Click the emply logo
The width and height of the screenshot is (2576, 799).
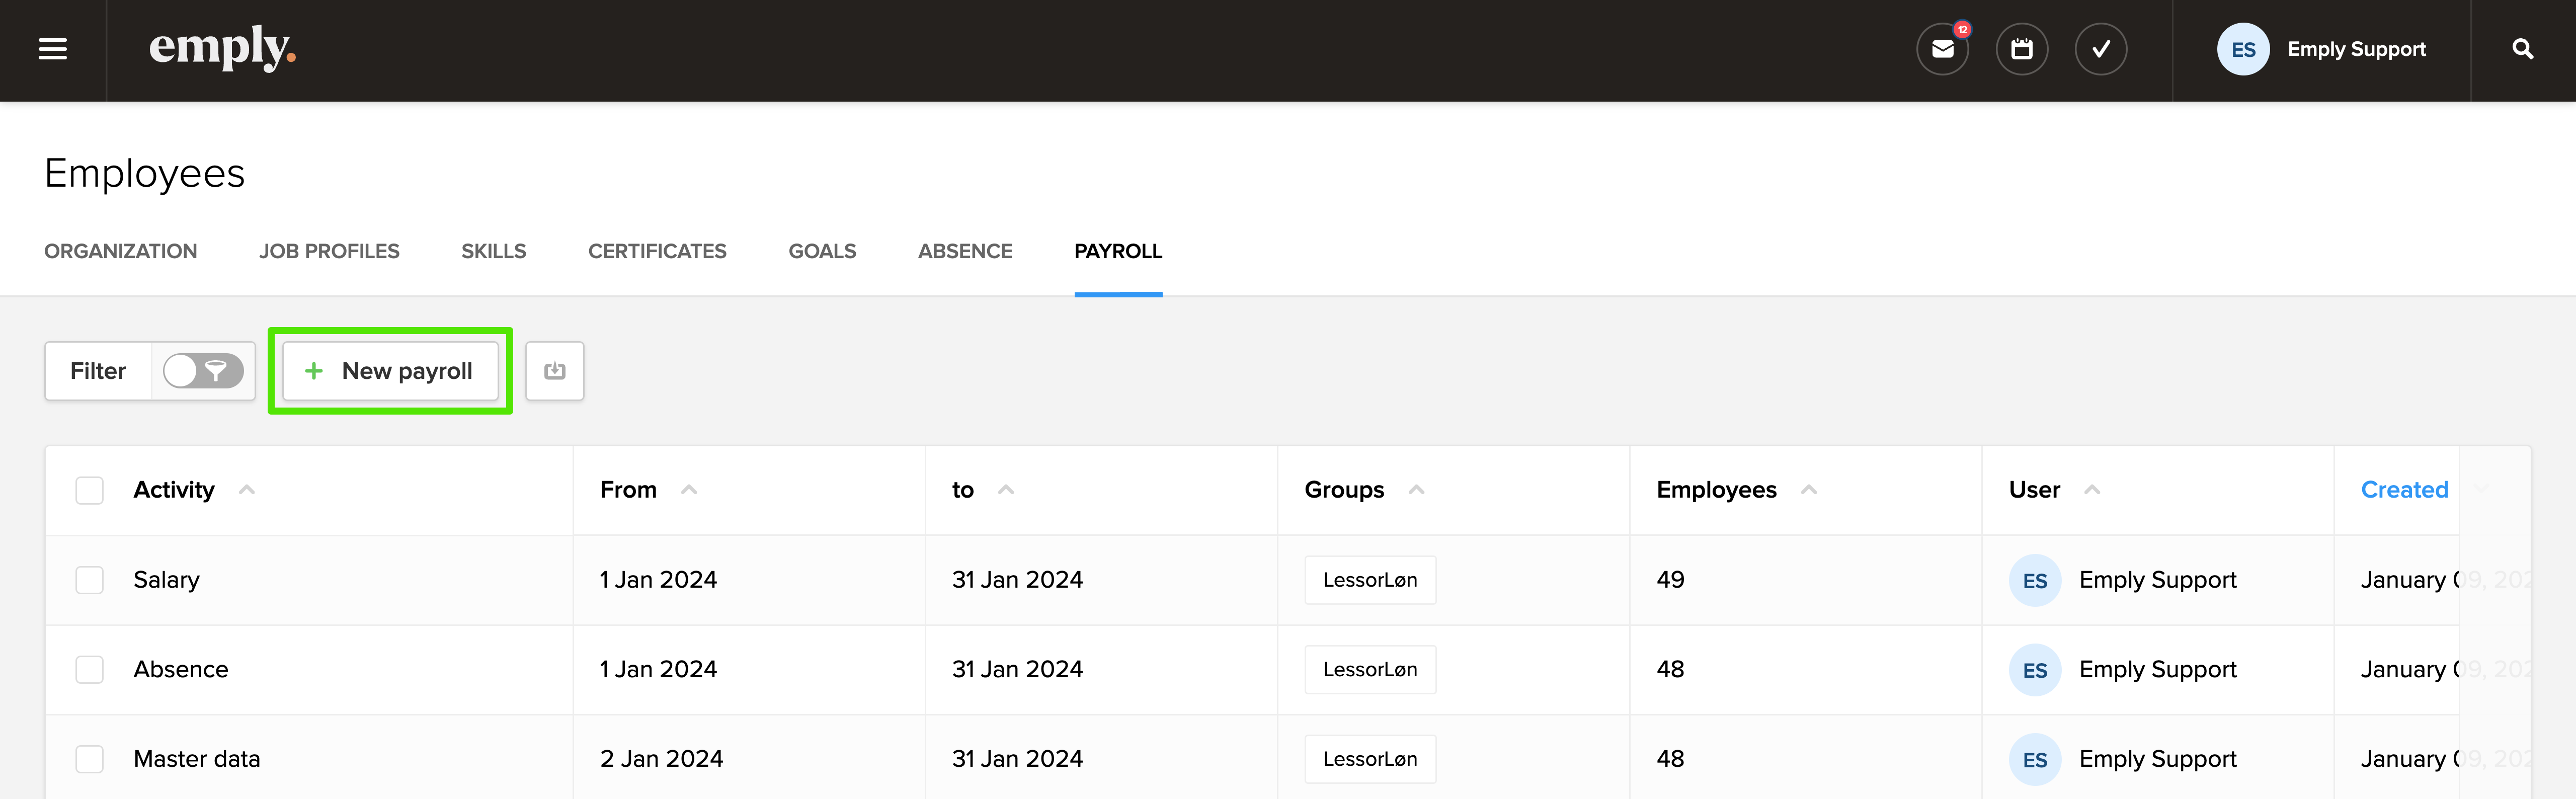coord(222,48)
